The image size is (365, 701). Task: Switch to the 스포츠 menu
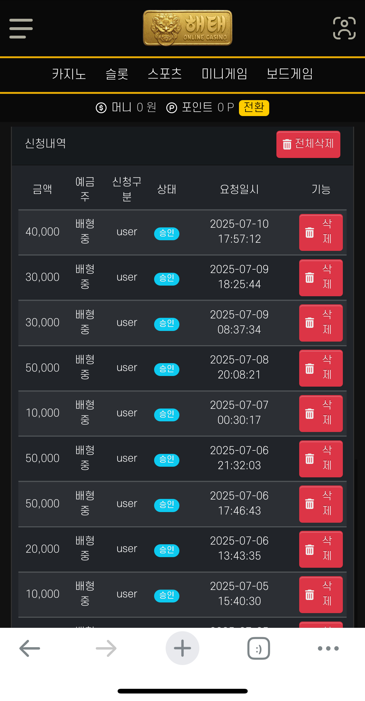coord(165,74)
